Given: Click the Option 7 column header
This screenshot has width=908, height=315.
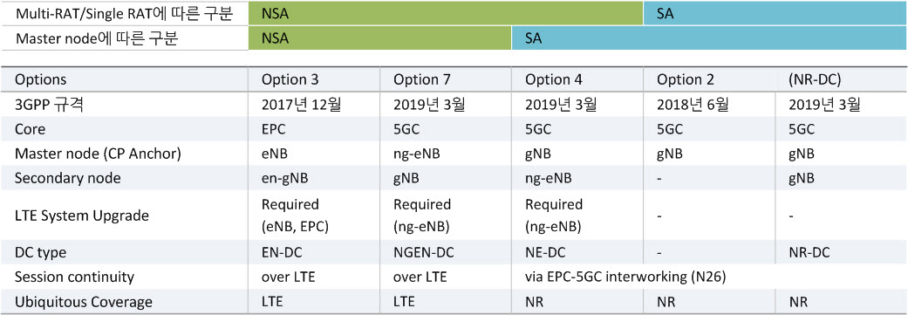Looking at the screenshot, I should [422, 79].
